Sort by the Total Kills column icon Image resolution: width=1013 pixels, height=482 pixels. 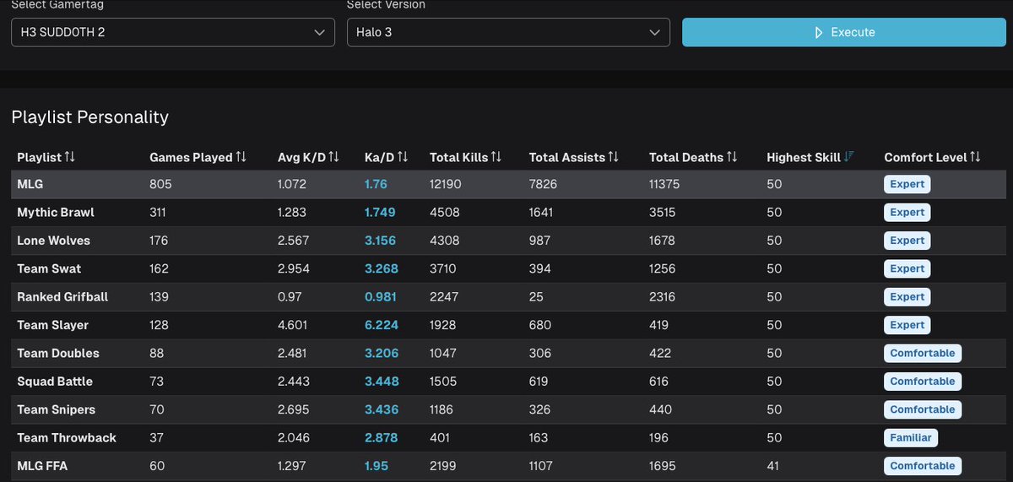click(x=496, y=157)
